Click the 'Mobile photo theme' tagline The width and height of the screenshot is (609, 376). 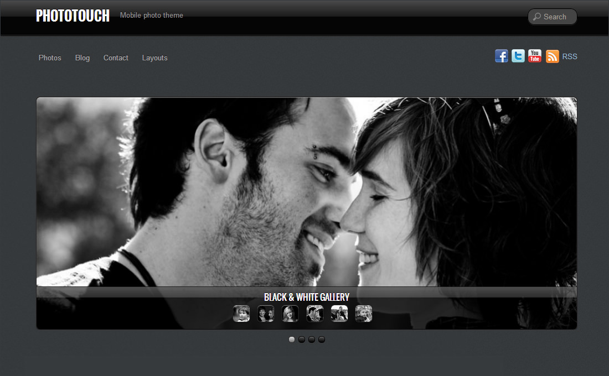click(152, 15)
